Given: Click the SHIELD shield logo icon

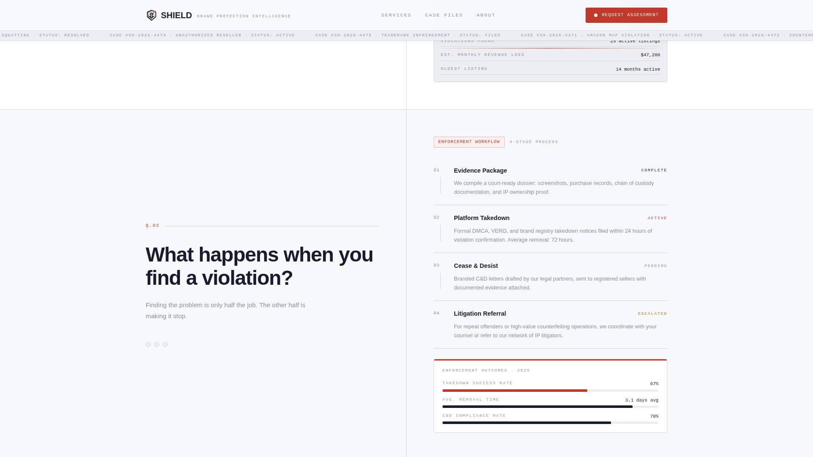Looking at the screenshot, I should coord(152,15).
